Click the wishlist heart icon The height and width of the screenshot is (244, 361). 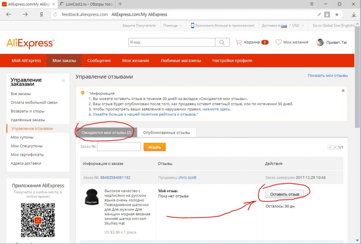click(278, 42)
